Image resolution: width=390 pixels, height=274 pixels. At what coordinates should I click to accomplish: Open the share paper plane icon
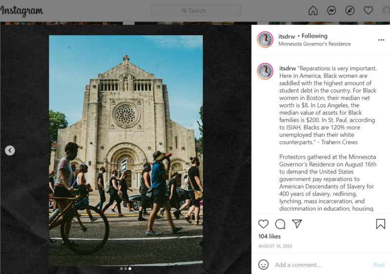click(x=296, y=224)
